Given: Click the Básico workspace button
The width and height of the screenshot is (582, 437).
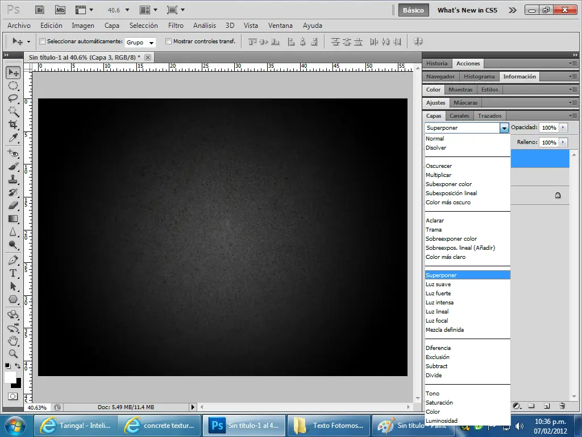Looking at the screenshot, I should tap(413, 10).
